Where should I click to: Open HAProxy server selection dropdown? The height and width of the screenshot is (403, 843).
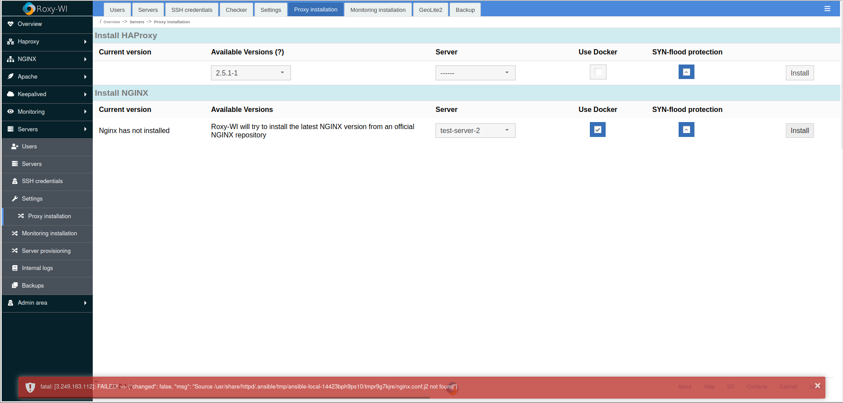pos(475,73)
